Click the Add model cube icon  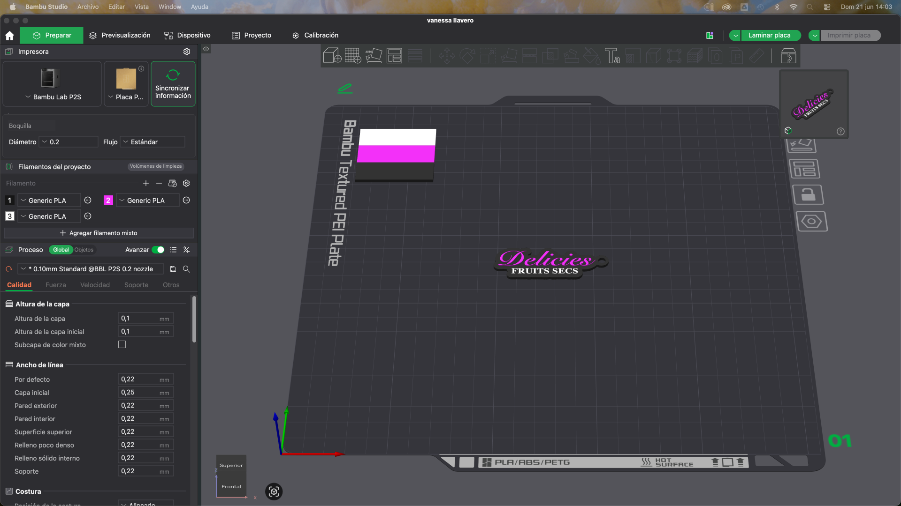(332, 56)
